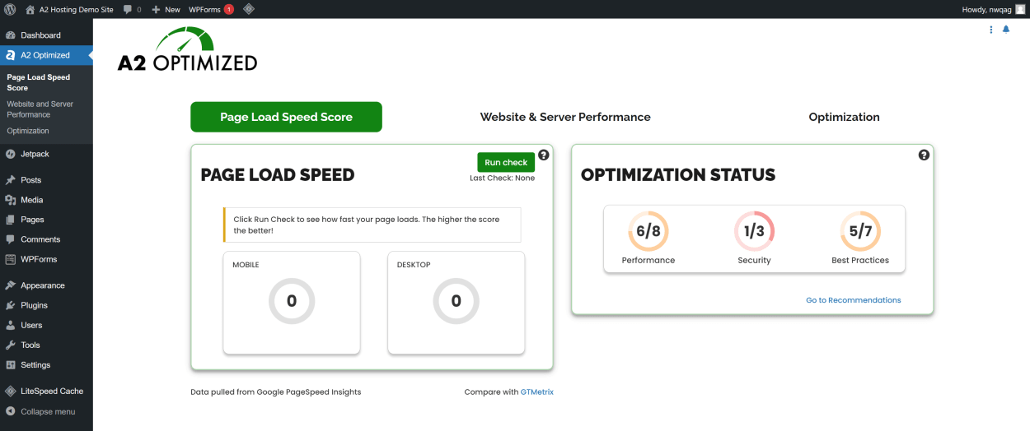Click the Mobile score circle
The height and width of the screenshot is (431, 1030).
click(x=292, y=301)
